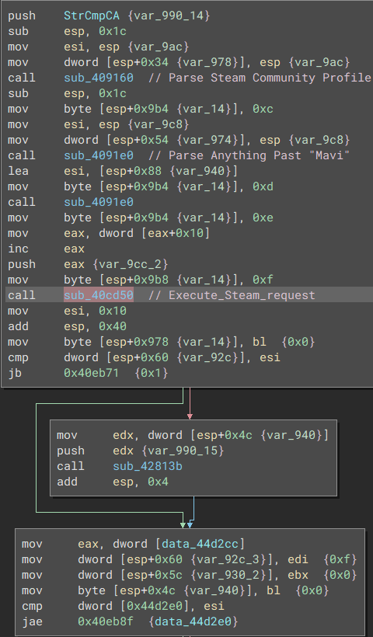Click the inc eax instruction

point(47,249)
